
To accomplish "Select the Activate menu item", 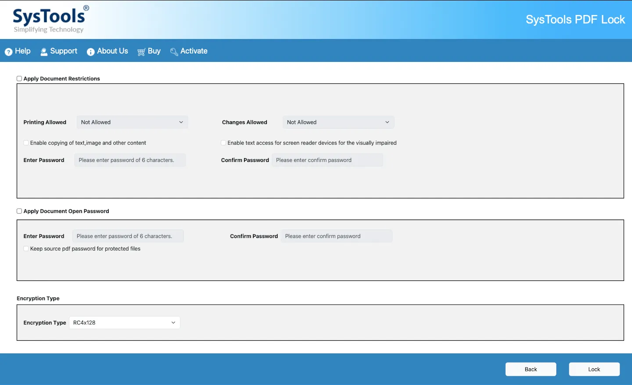I will tap(189, 51).
